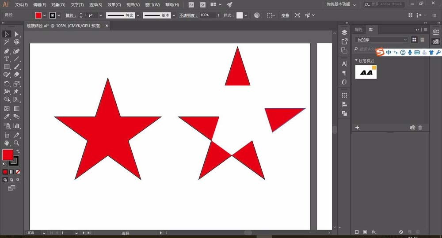The height and width of the screenshot is (238, 442).
Task: Switch to the 属性 panel tab
Action: (x=358, y=30)
